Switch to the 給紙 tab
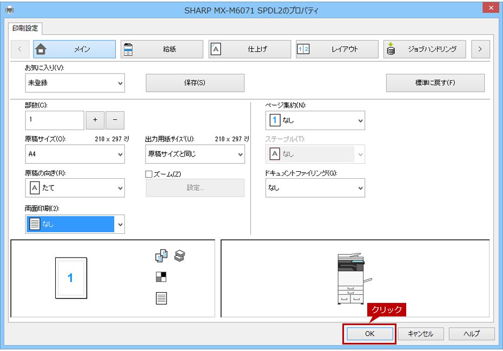Screen dimensions: 503x351 click(x=162, y=49)
